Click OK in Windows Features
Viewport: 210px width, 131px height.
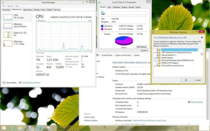point(186,80)
